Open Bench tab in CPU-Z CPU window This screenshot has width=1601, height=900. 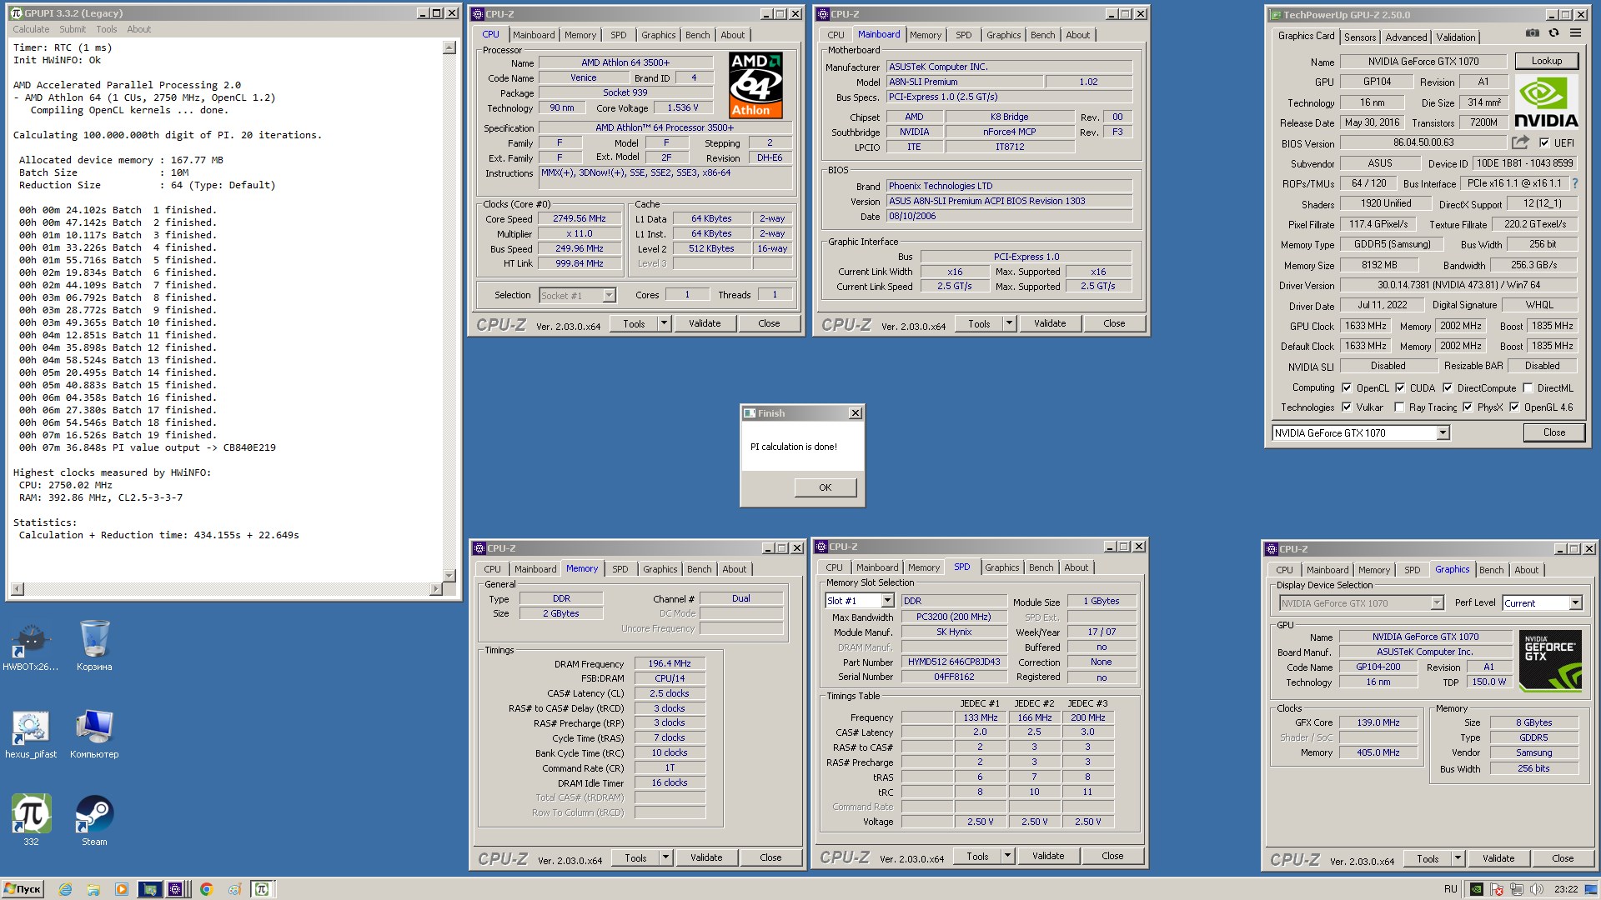tap(698, 35)
